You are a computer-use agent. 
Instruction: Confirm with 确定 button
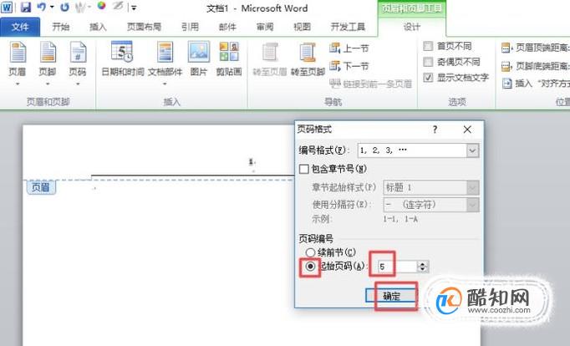[x=391, y=296]
